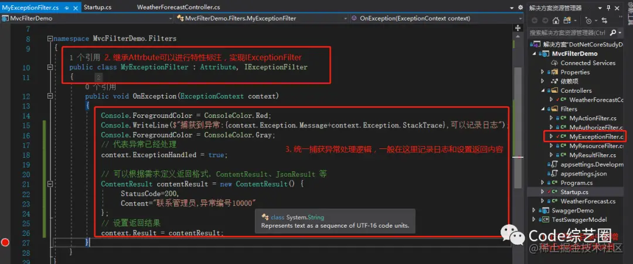Click the Filters folder icon

click(x=554, y=109)
